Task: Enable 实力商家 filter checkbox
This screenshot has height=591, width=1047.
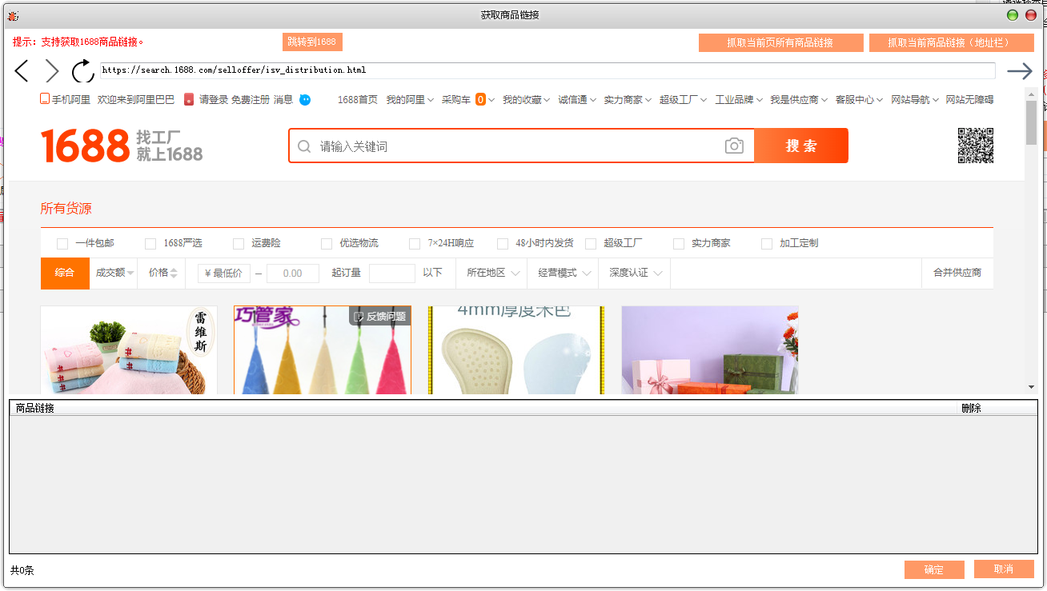Action: click(679, 243)
